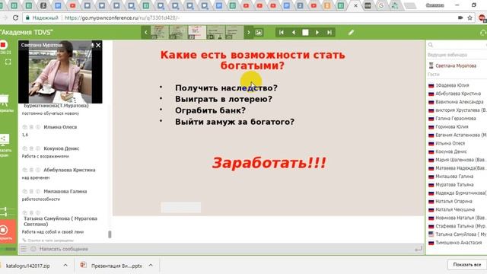The image size is (487, 274).
Task: Reload the browser page
Action: coord(15,18)
